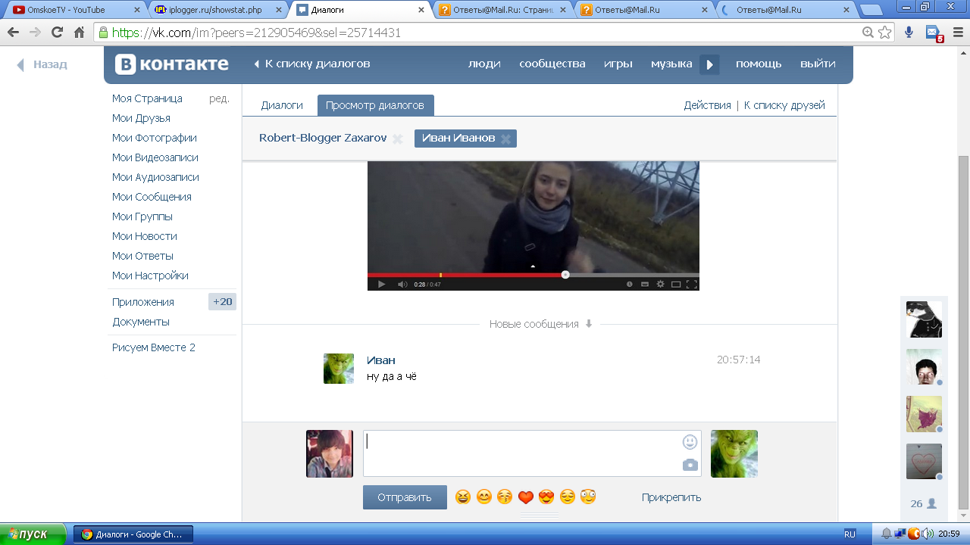Image resolution: width=970 pixels, height=545 pixels.
Task: Insert the red heart emoji
Action: [x=526, y=497]
